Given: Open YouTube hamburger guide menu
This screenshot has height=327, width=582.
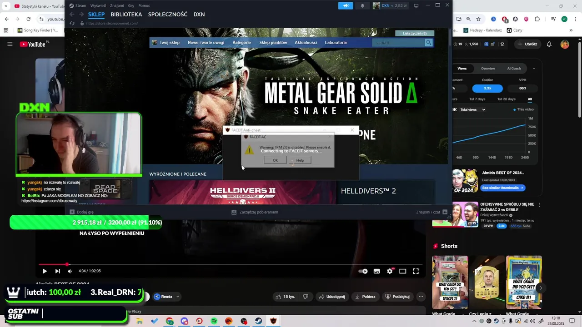Looking at the screenshot, I should pyautogui.click(x=10, y=44).
